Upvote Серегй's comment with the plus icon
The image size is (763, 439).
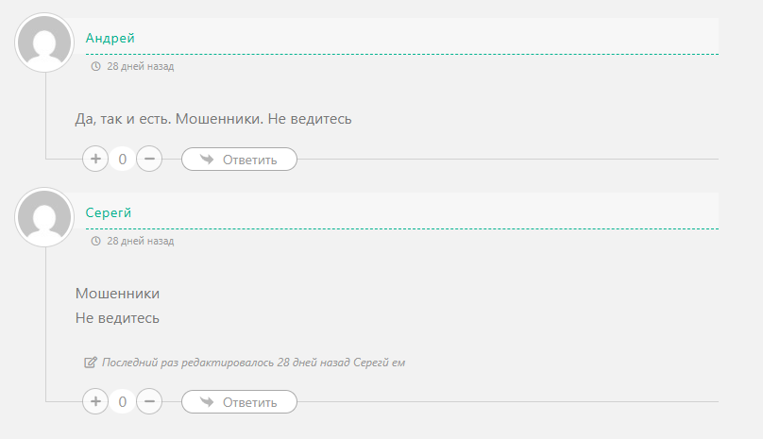point(95,401)
